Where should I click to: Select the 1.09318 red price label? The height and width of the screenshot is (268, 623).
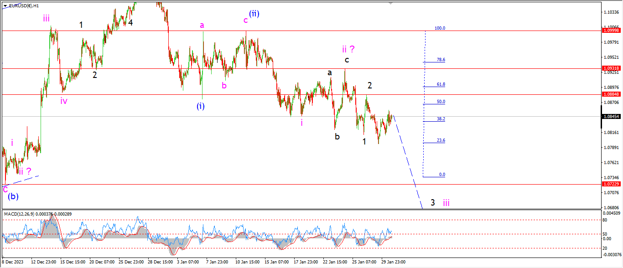pos(611,68)
